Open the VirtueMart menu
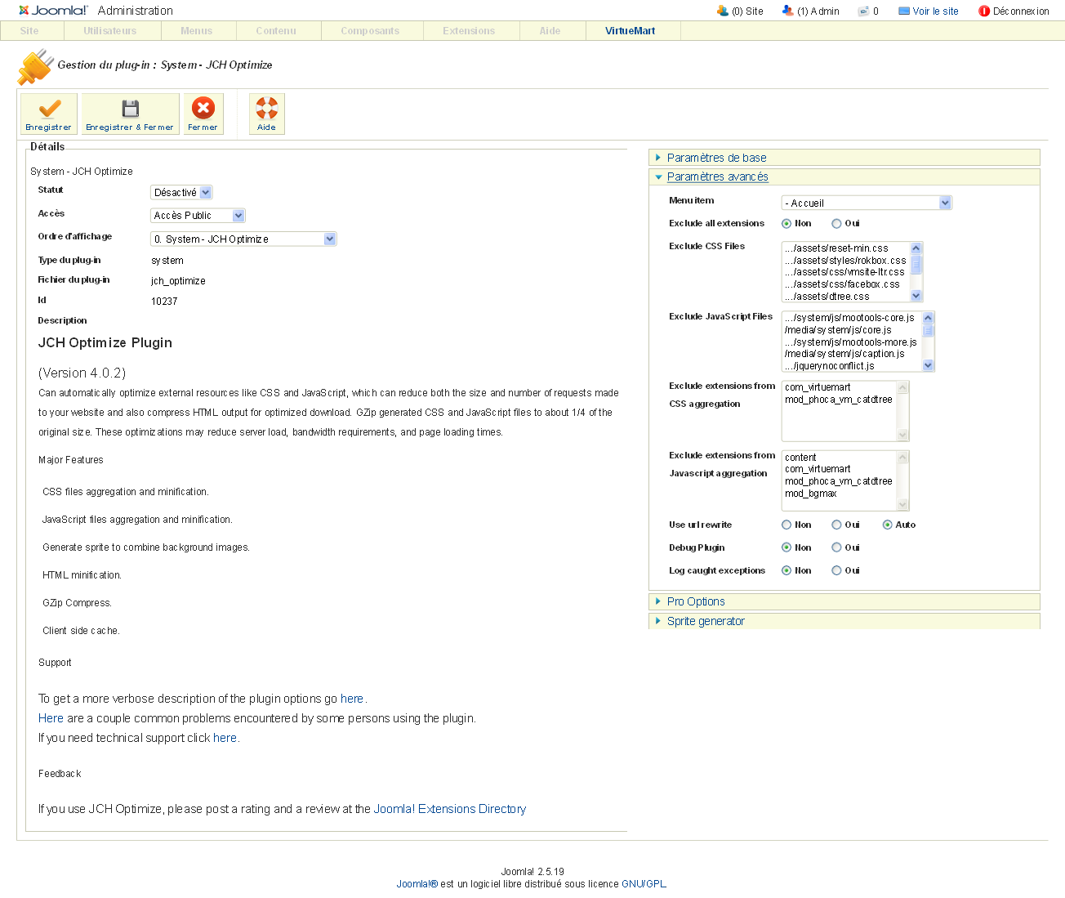Screen dimensions: 1065x898 [x=630, y=31]
